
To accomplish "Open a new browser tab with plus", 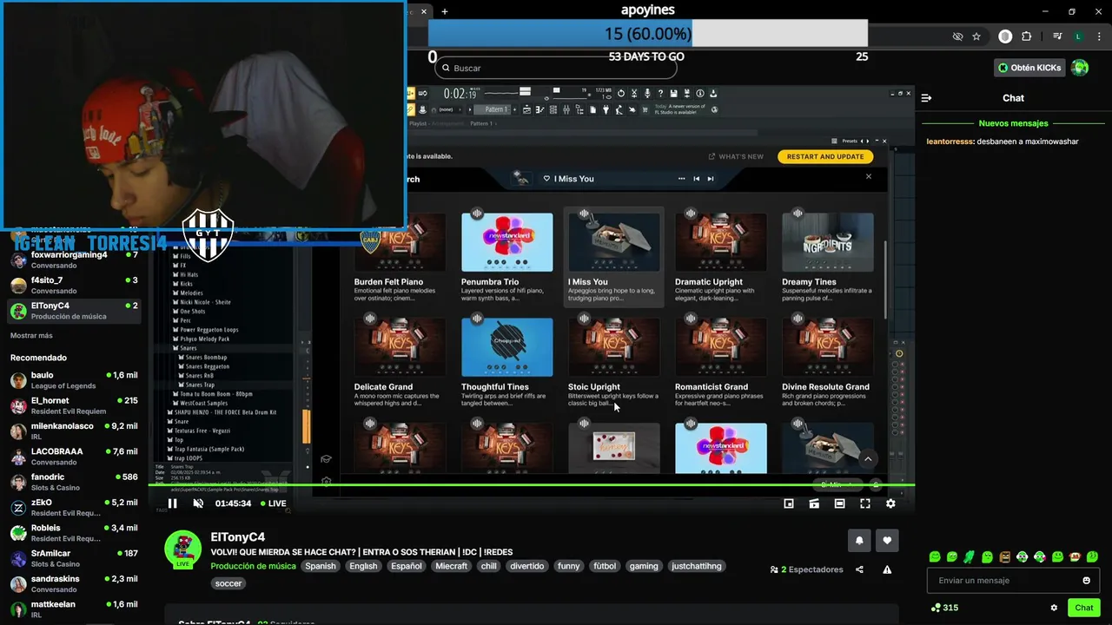I will 444,11.
